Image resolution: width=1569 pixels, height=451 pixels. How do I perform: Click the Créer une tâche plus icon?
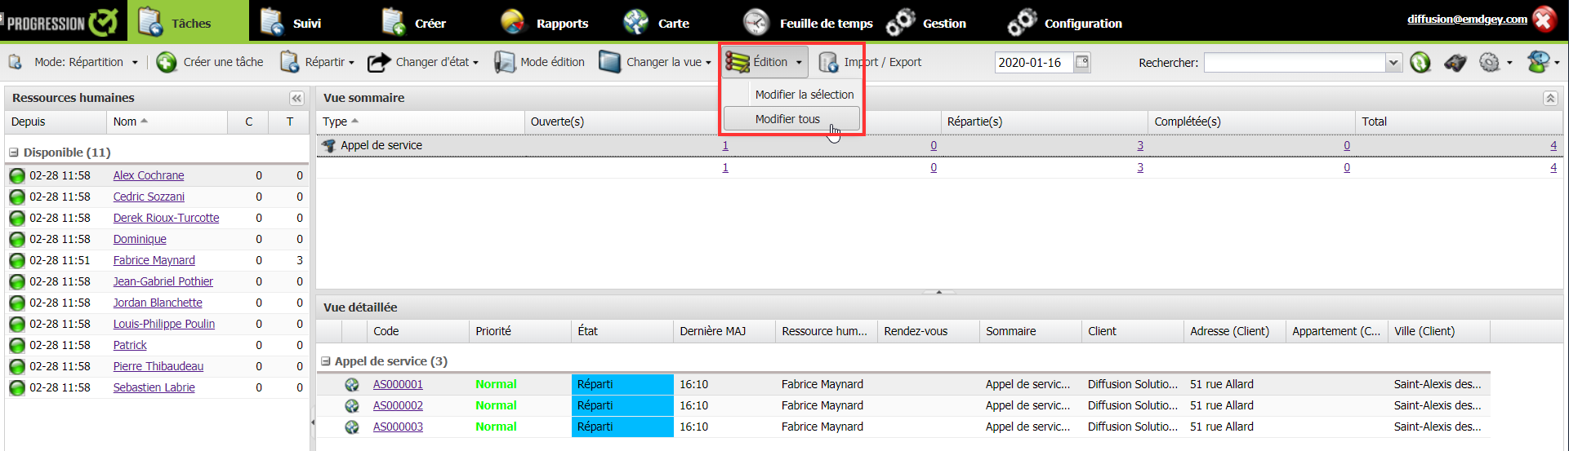coord(167,62)
